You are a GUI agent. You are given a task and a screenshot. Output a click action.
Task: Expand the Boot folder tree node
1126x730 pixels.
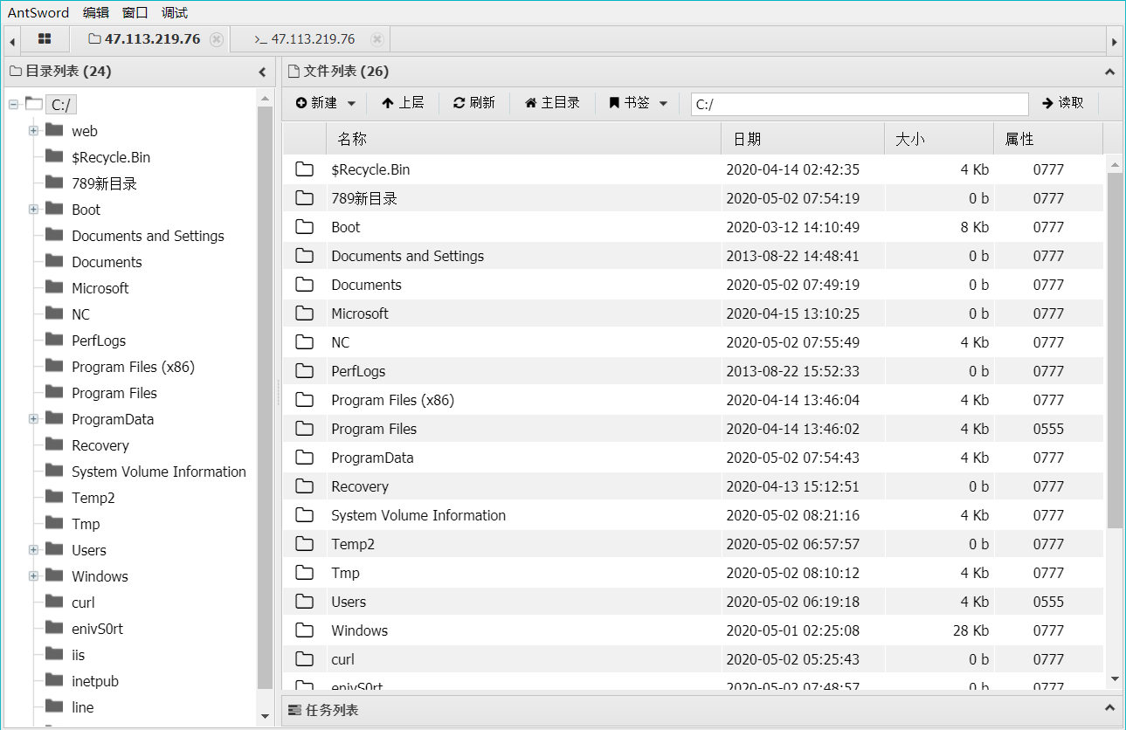click(x=33, y=210)
